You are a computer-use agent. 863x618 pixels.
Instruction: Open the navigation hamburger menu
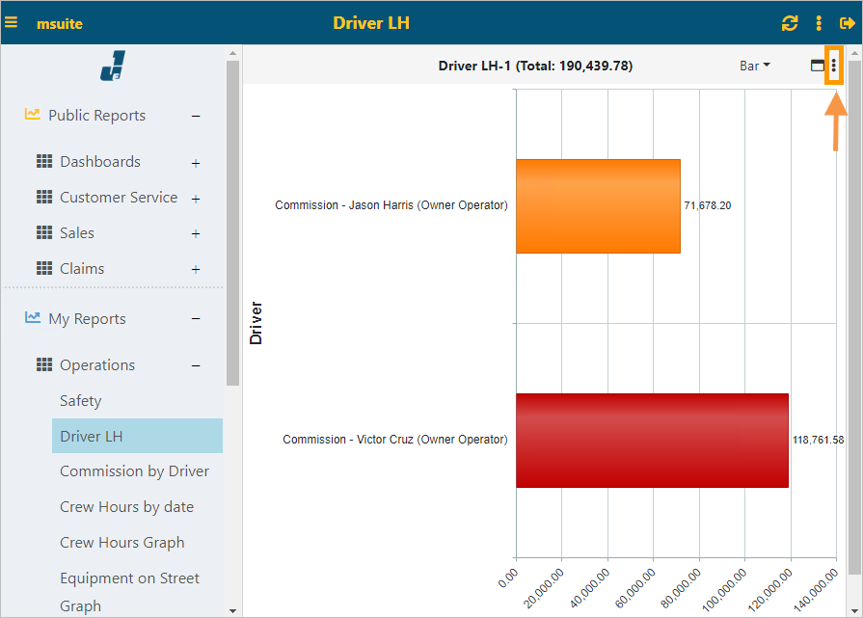pyautogui.click(x=13, y=23)
